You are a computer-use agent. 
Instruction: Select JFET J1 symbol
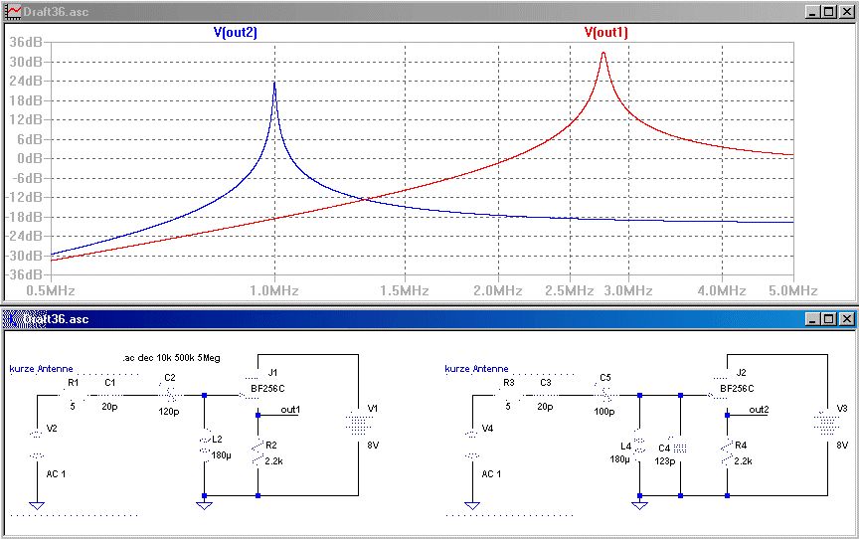point(251,395)
